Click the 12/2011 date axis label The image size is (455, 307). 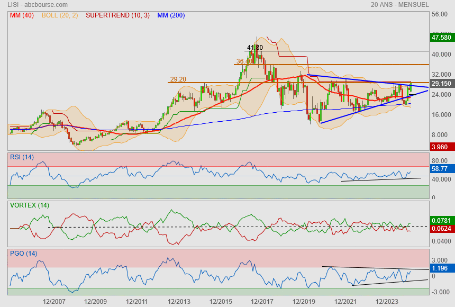137,302
